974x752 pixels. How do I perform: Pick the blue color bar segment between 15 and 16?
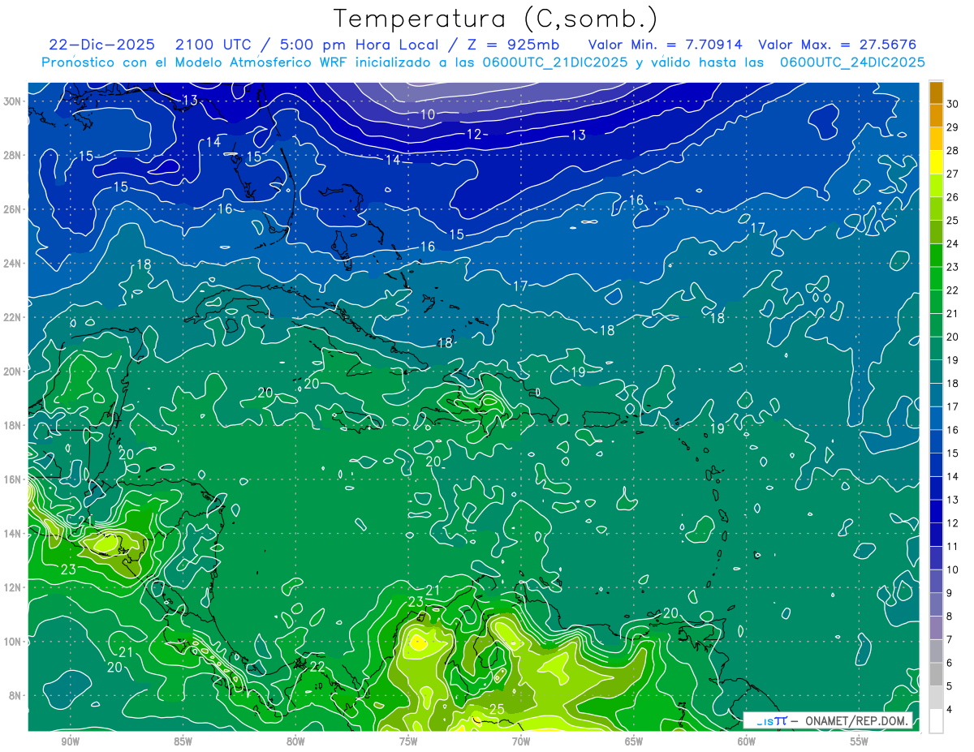tap(936, 442)
